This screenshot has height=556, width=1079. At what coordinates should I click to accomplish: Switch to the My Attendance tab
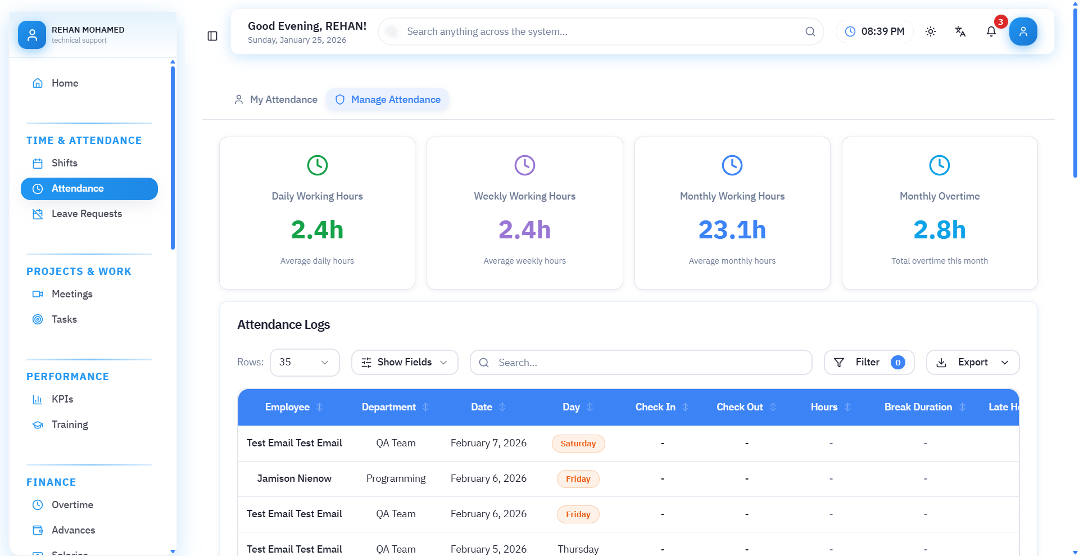[276, 100]
